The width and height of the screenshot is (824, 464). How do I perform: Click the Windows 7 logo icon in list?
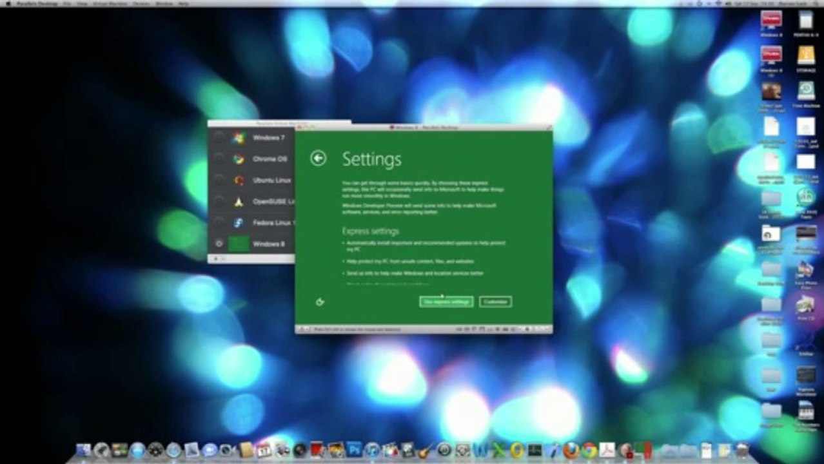pyautogui.click(x=239, y=138)
